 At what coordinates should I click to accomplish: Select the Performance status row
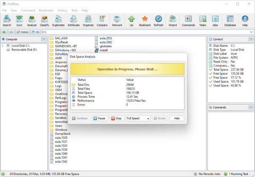[x=127, y=101]
